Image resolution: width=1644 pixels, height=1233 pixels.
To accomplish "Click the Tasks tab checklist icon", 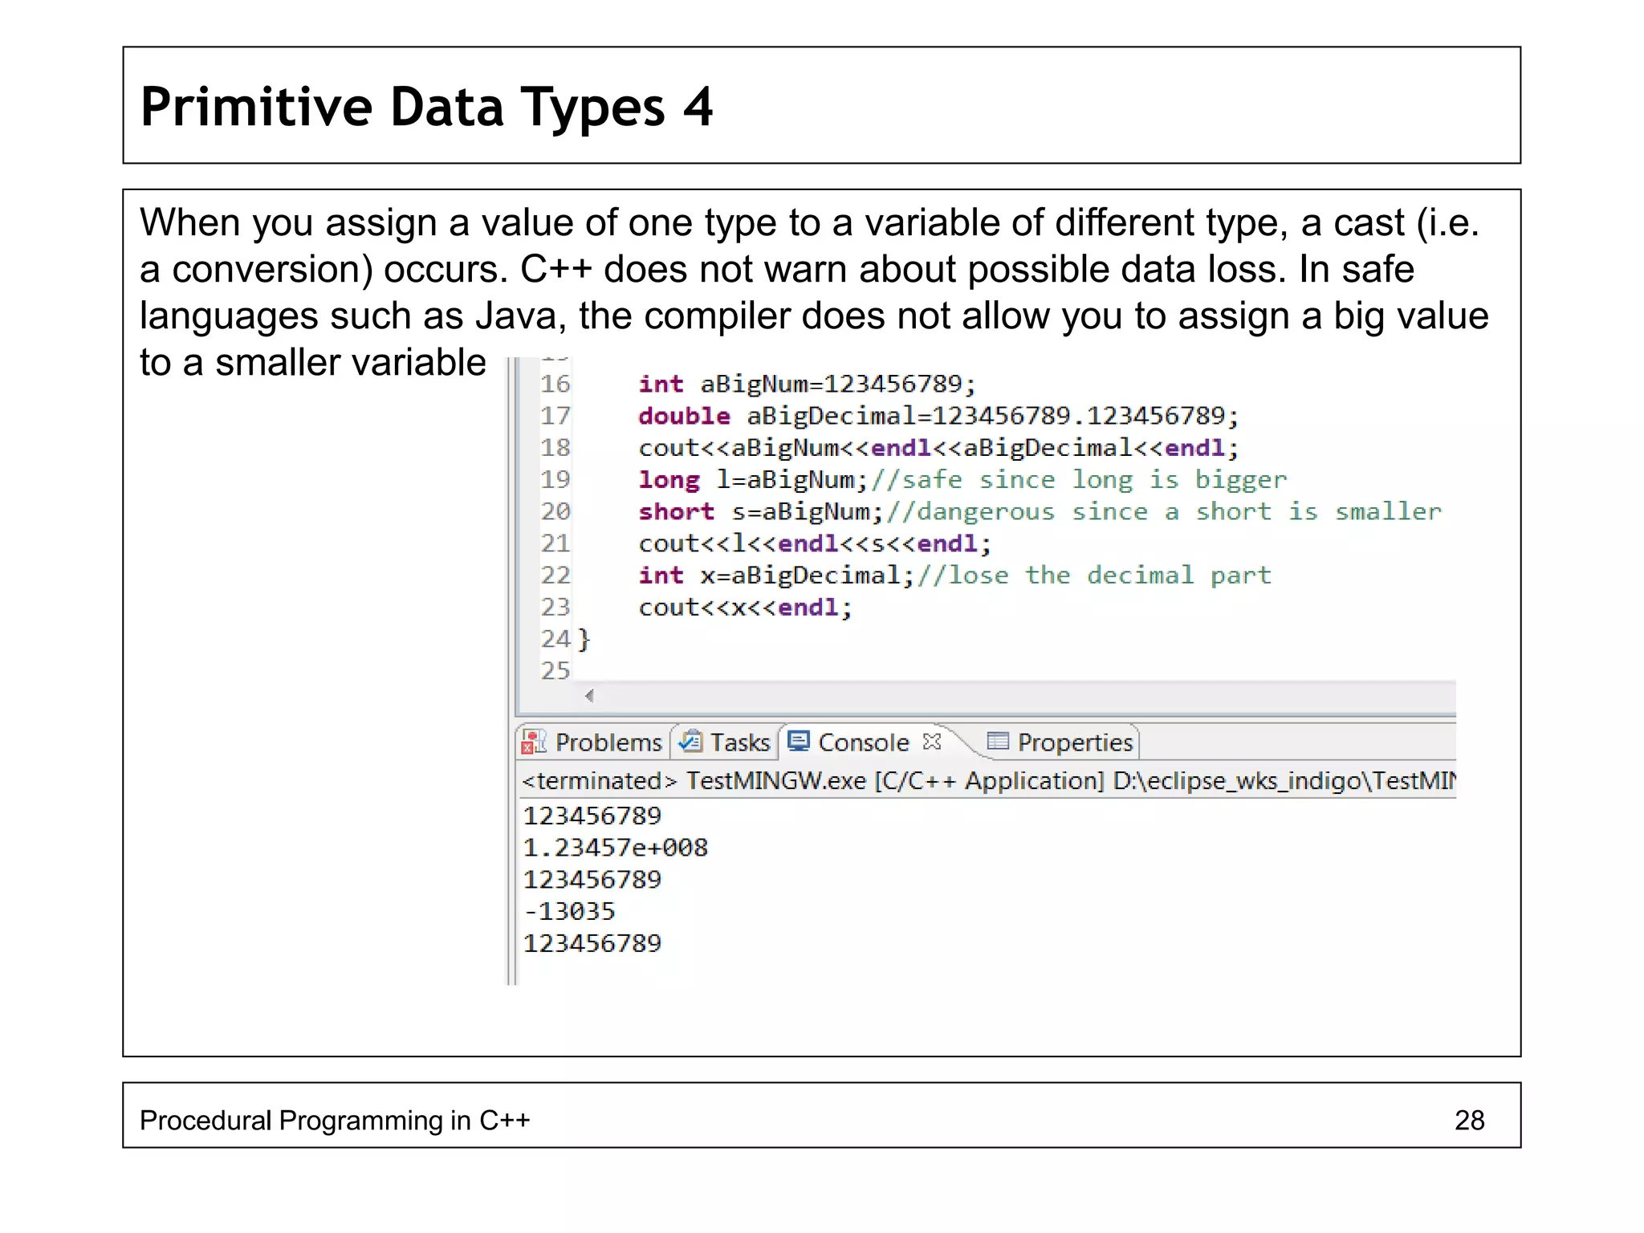I will [690, 742].
